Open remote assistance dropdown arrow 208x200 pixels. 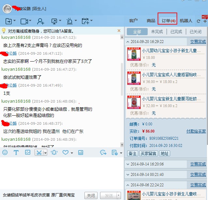[60, 21]
